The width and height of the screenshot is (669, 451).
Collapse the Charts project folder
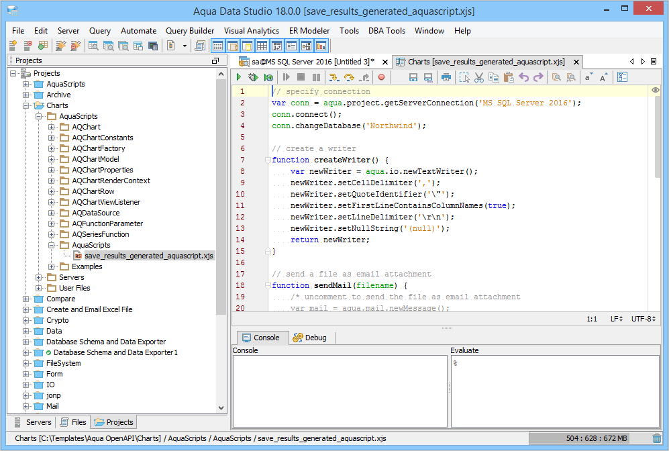[26, 105]
